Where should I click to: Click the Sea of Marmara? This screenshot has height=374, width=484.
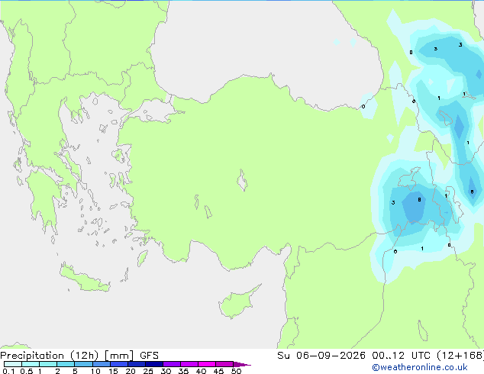tap(154, 111)
